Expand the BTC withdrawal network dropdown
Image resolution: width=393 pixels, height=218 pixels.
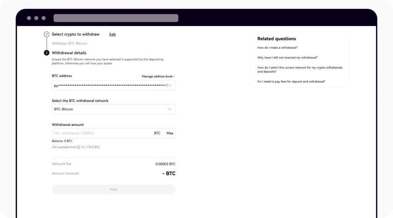(x=170, y=109)
